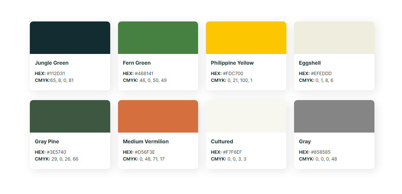This screenshot has width=402, height=194.
Task: Select the "Medium Vermilion" title text
Action: (x=146, y=142)
